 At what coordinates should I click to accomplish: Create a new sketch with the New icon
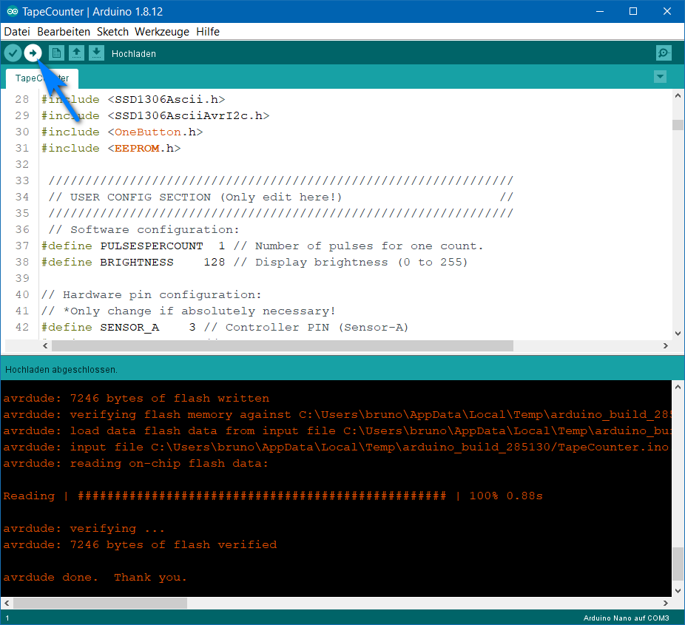click(x=56, y=53)
